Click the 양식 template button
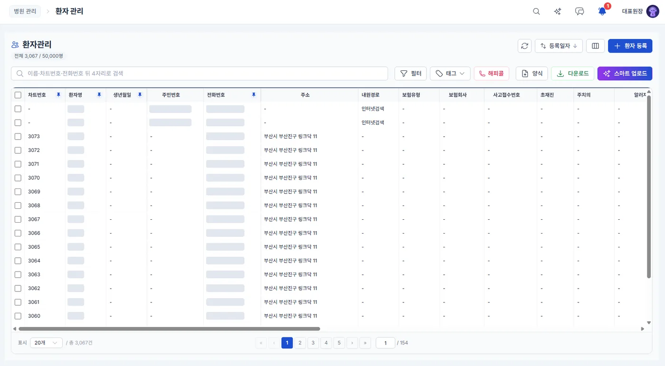Image resolution: width=665 pixels, height=366 pixels. click(x=532, y=74)
